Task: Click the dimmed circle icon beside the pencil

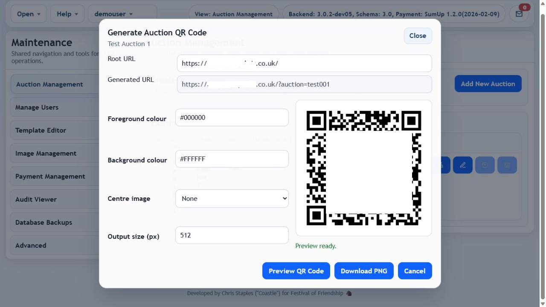Action: tap(485, 165)
